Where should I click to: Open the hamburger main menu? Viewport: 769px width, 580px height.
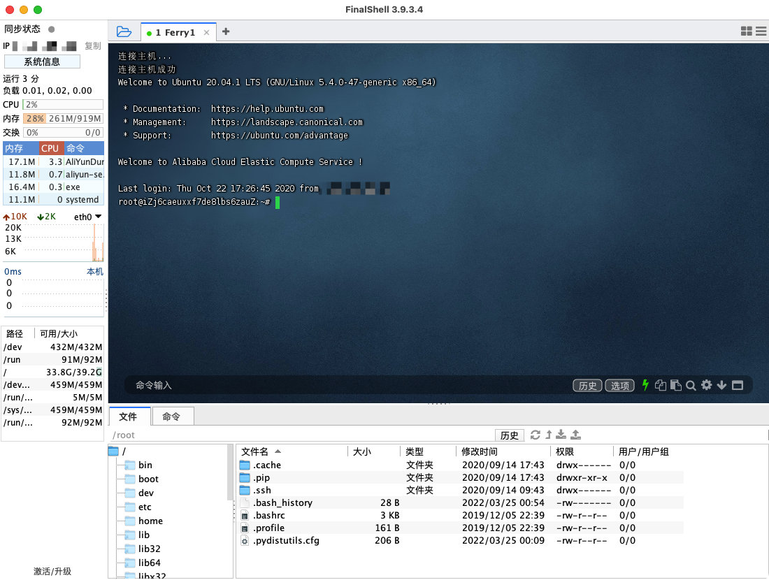761,31
